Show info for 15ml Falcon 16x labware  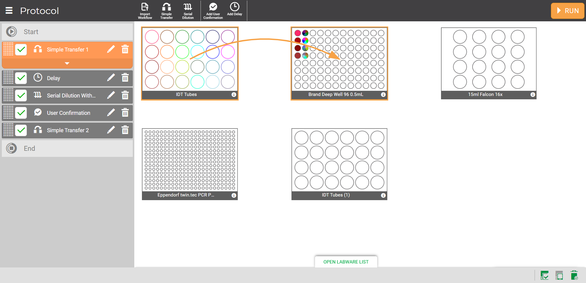coord(533,95)
